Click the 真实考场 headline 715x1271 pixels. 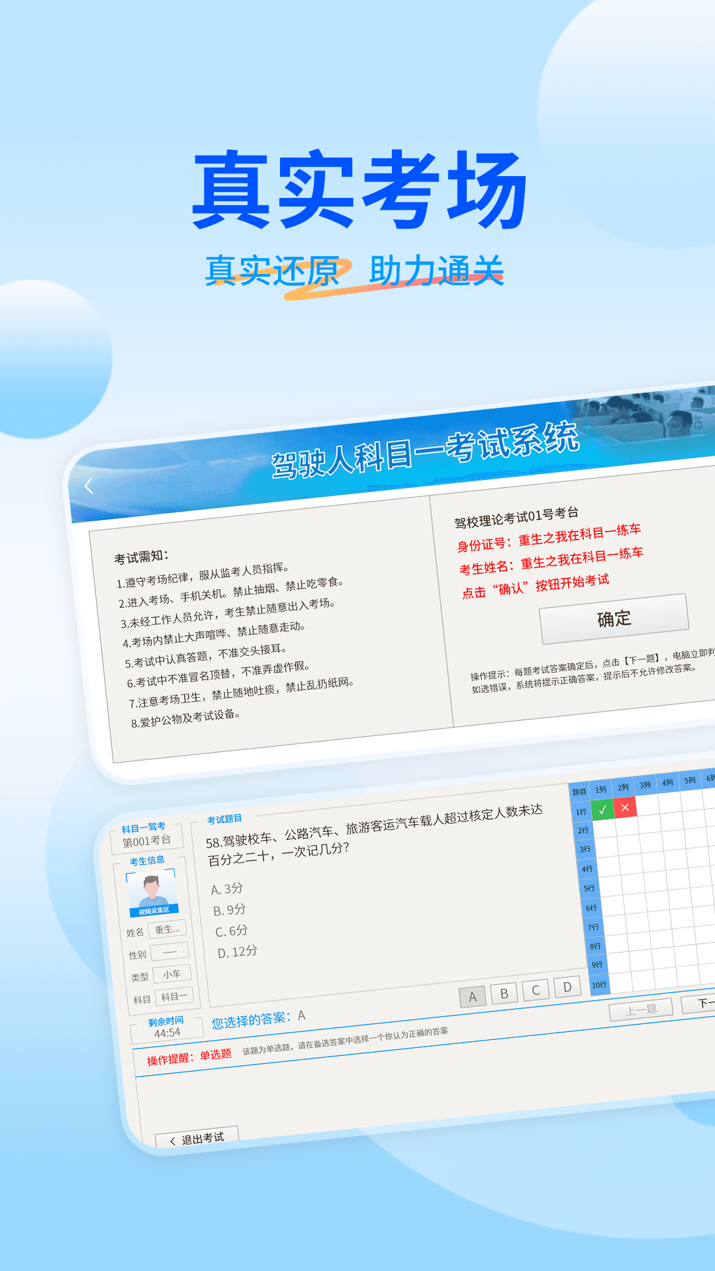click(x=359, y=189)
